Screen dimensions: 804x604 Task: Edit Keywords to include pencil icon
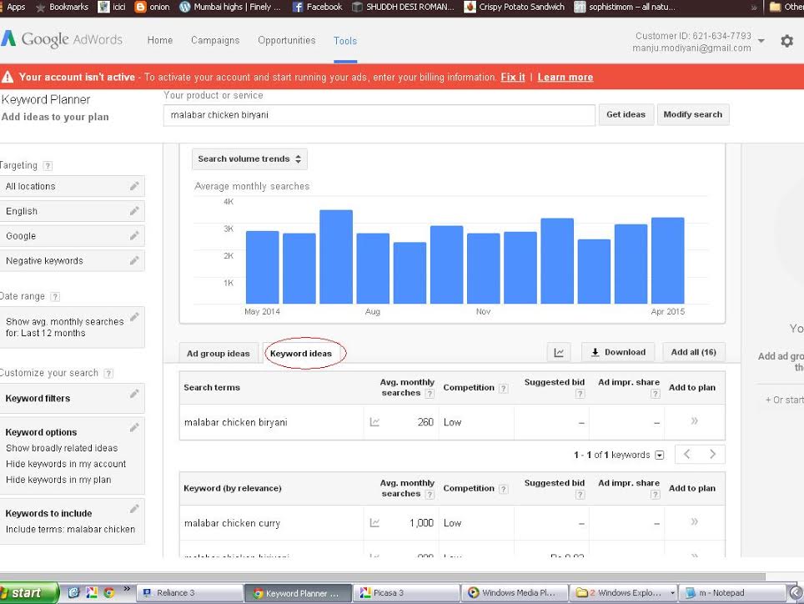pos(134,509)
